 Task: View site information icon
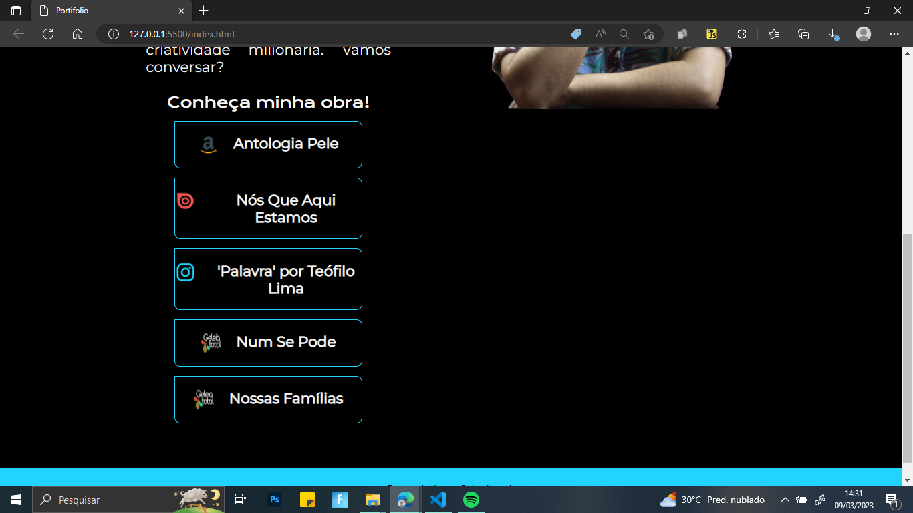point(114,34)
